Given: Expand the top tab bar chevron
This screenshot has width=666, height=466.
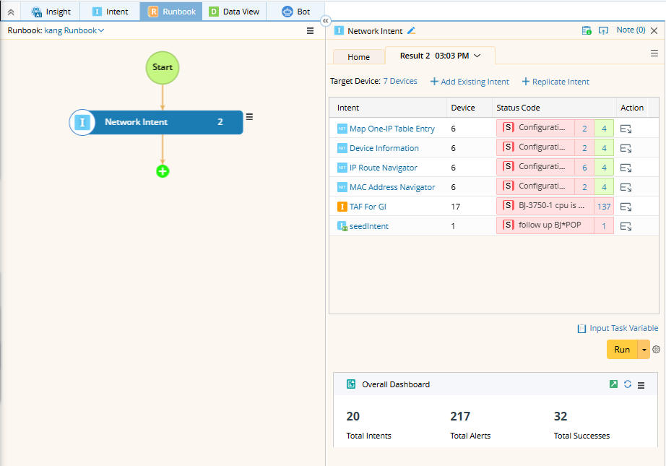Looking at the screenshot, I should click(x=11, y=12).
